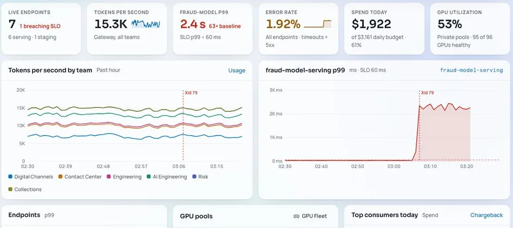This screenshot has width=513, height=228.
Task: Click the 20K y-axis label
Action: [21, 90]
